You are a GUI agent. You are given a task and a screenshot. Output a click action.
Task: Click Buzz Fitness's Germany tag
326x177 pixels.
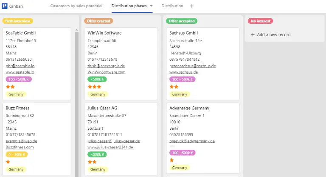pos(16,169)
